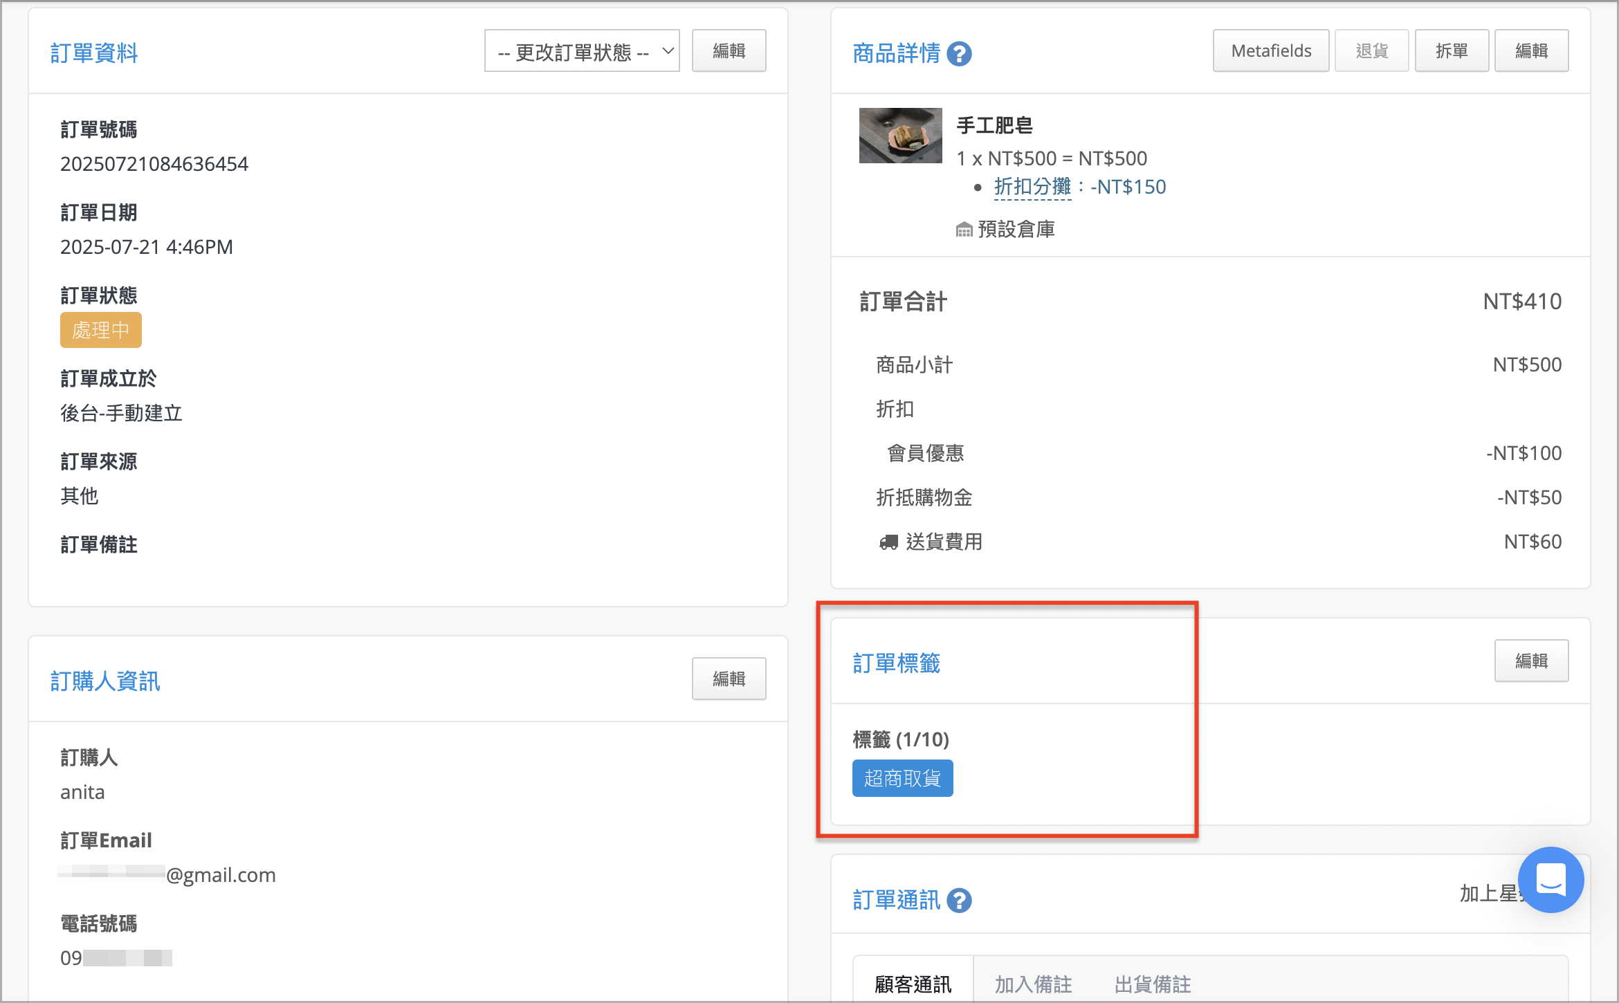Screen dimensions: 1619x1003
Task: Click the 折抵購物金 row label
Action: (x=924, y=498)
